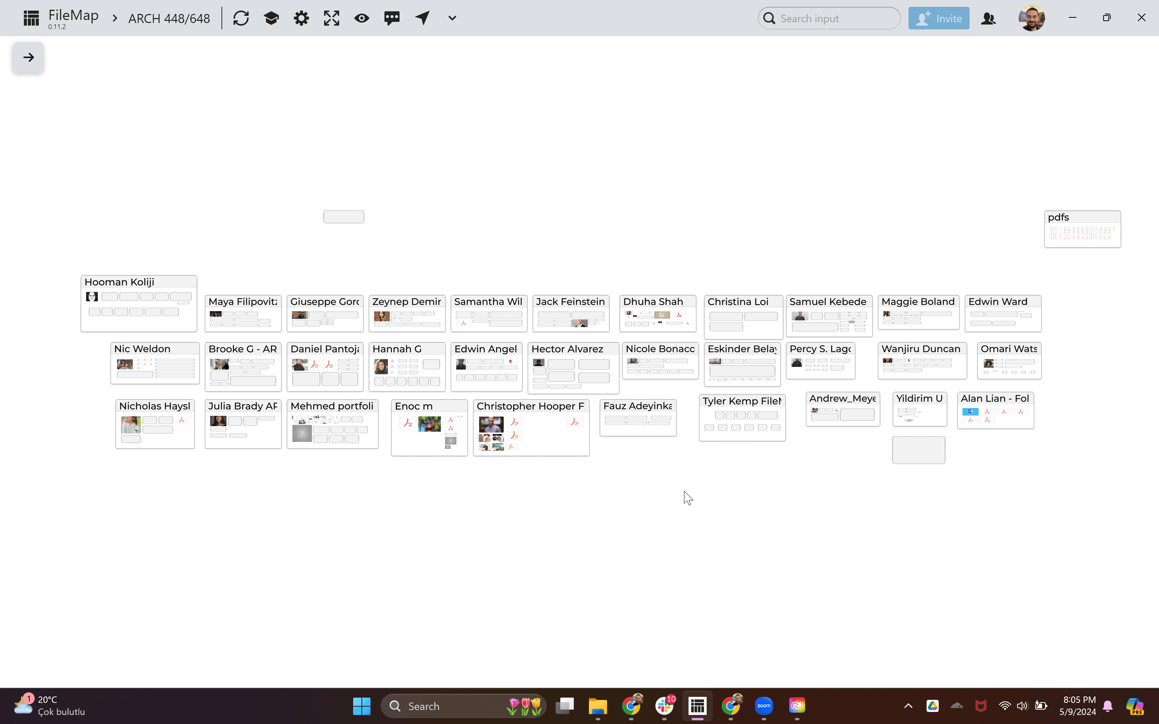Toggle the eye visibility icon
The width and height of the screenshot is (1159, 724).
(x=361, y=18)
